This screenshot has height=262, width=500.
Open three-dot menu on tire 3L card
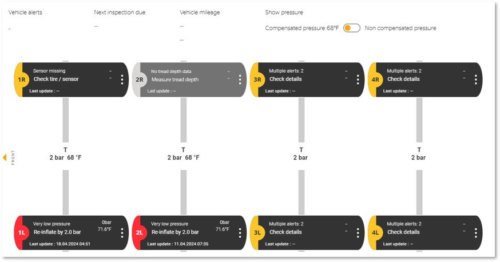358,233
